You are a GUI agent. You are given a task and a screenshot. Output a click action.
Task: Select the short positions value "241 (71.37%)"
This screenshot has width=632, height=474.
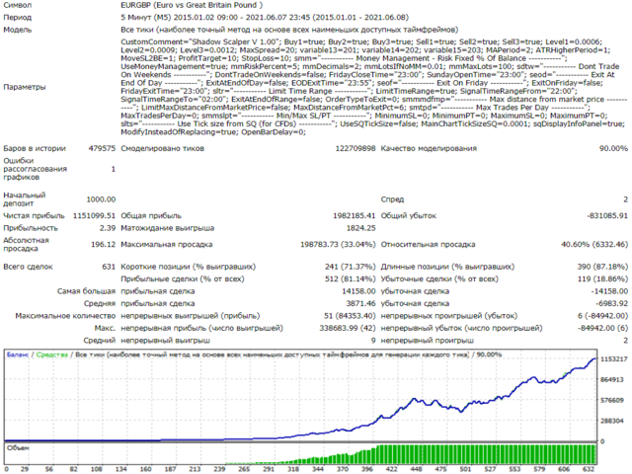pos(350,267)
